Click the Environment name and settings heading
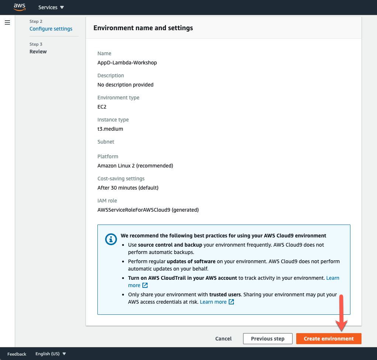The height and width of the screenshot is (360, 377). tap(143, 28)
